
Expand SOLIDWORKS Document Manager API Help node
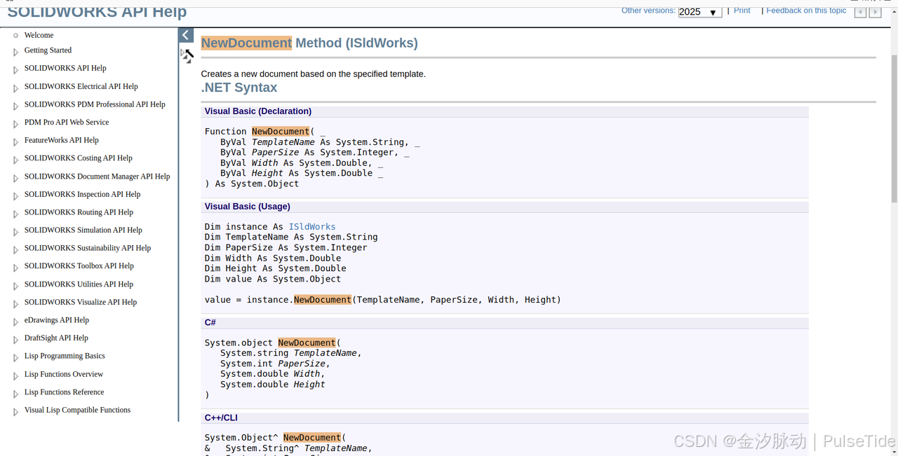point(15,178)
